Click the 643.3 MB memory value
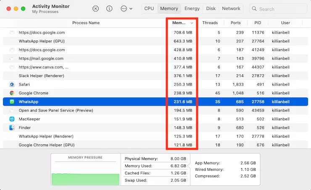 click(x=183, y=41)
